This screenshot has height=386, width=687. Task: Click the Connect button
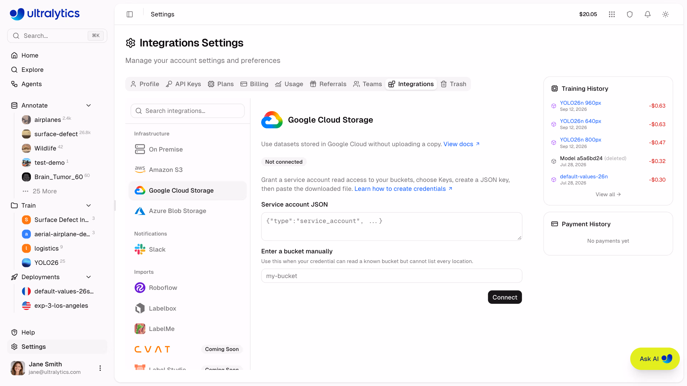pyautogui.click(x=505, y=297)
